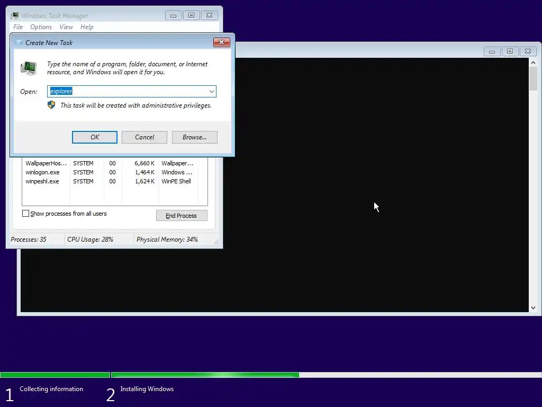Click the console window scrollbar thumb
The height and width of the screenshot is (407, 542).
coord(533,79)
